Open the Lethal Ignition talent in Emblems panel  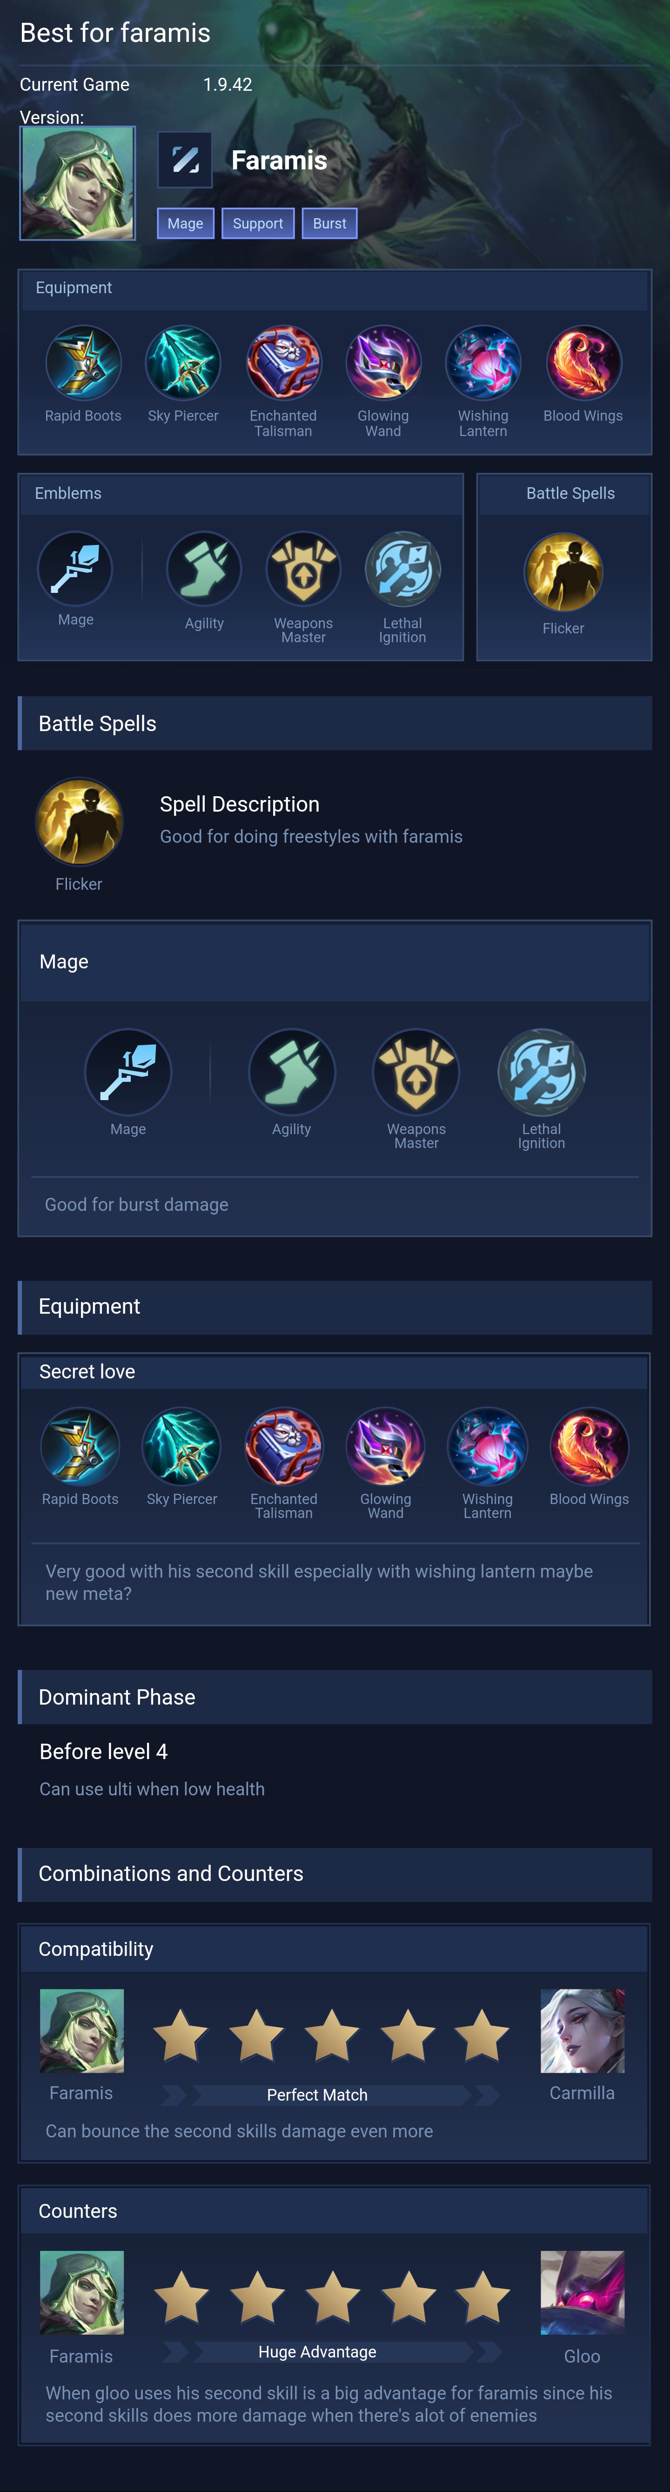pos(402,569)
